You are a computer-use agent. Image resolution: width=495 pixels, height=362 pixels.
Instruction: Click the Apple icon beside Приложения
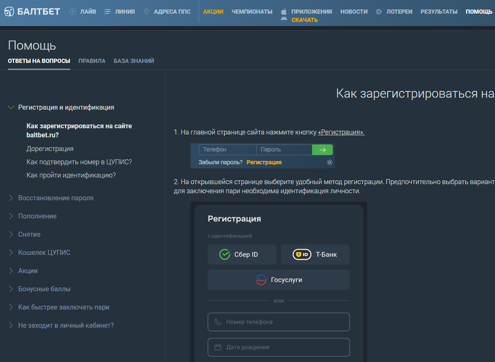(x=284, y=12)
